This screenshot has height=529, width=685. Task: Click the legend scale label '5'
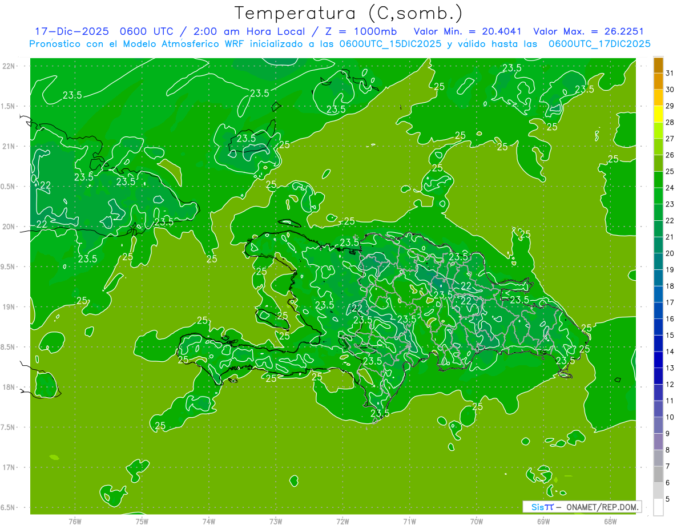click(668, 499)
